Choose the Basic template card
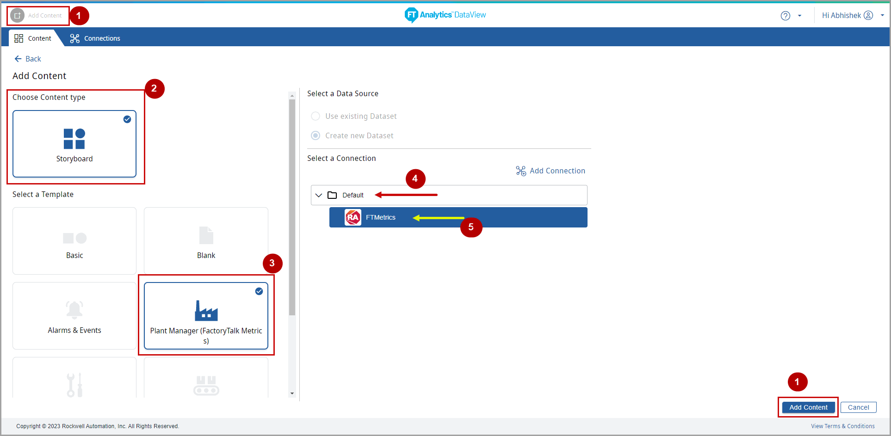Image resolution: width=891 pixels, height=436 pixels. 74,241
